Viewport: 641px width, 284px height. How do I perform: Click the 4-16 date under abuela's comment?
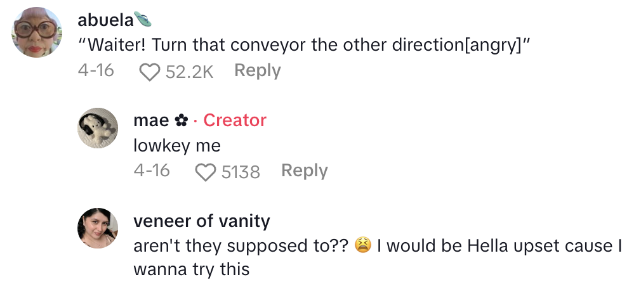pyautogui.click(x=96, y=70)
